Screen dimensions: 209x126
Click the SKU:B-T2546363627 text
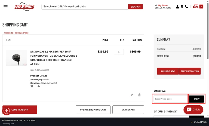39,70
